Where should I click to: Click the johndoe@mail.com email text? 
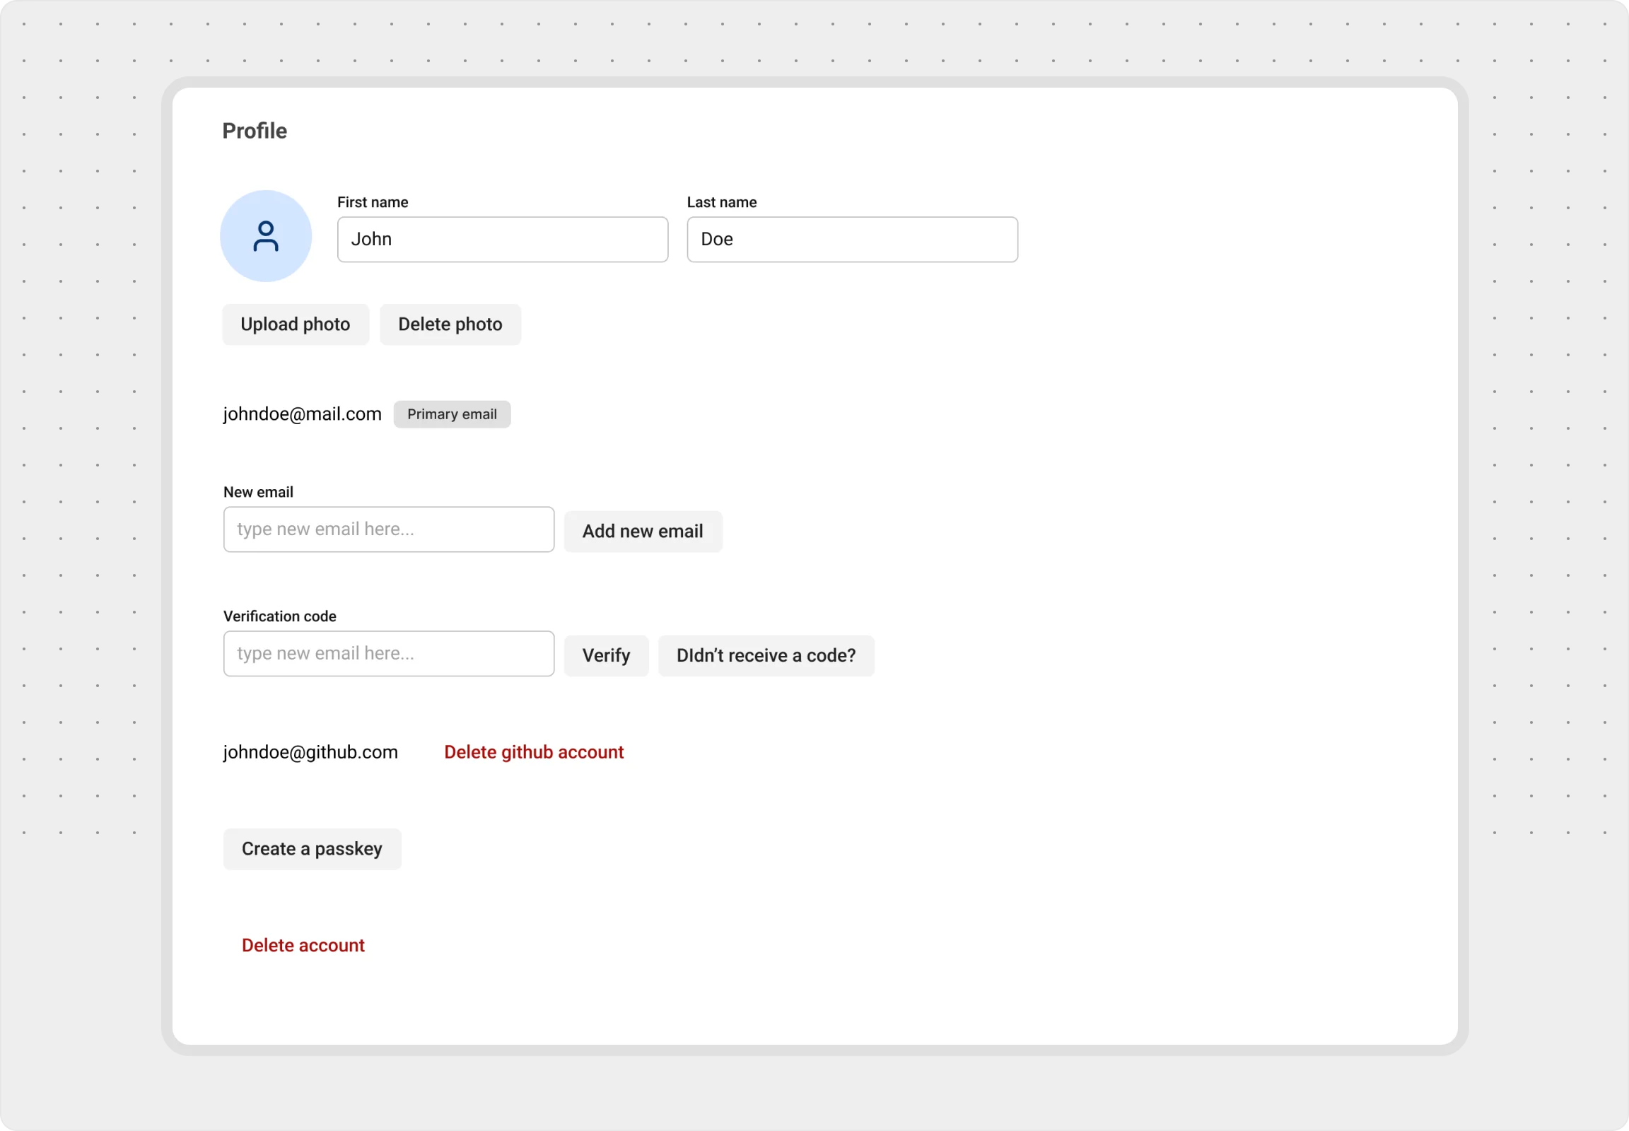pos(302,414)
